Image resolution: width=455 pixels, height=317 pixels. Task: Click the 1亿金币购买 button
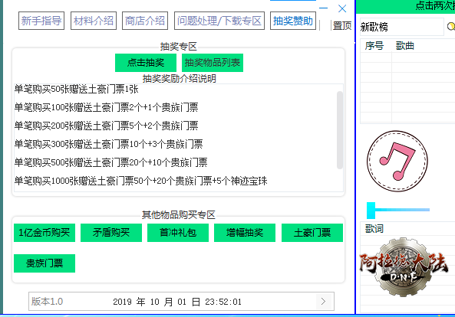tap(45, 233)
